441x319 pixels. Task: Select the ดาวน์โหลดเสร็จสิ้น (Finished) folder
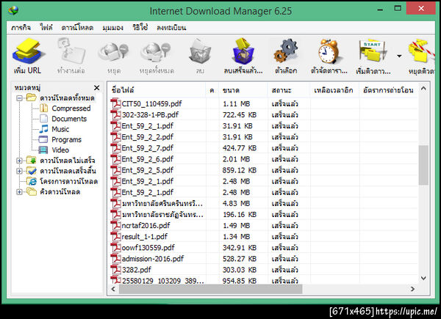tap(68, 171)
